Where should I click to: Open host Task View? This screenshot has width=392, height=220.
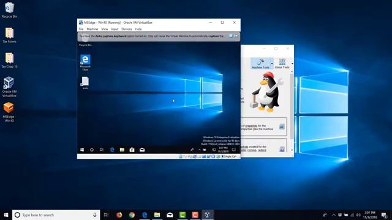[x=106, y=215]
